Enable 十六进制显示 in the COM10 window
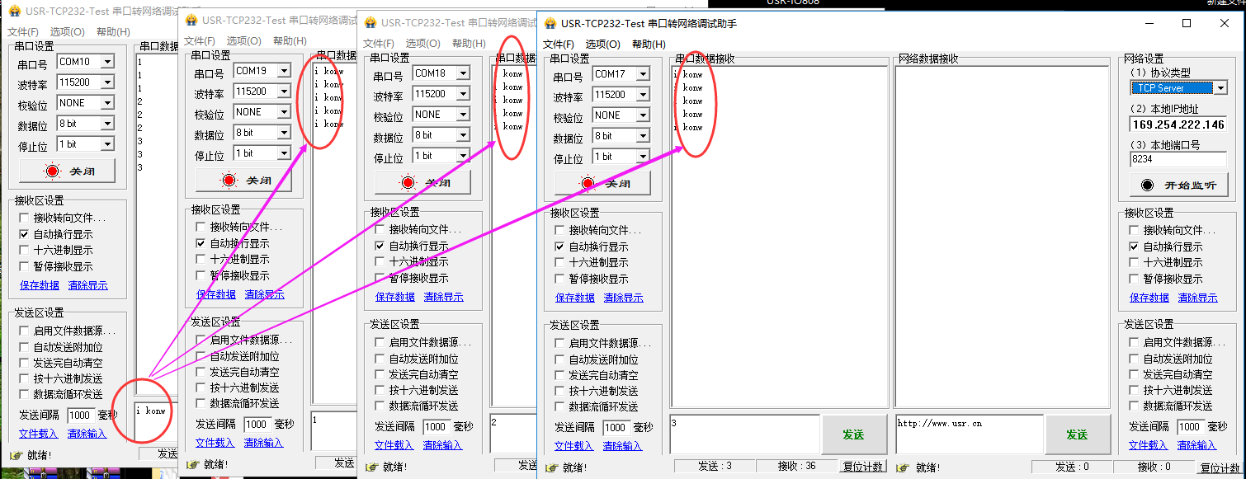The image size is (1246, 479). click(25, 251)
